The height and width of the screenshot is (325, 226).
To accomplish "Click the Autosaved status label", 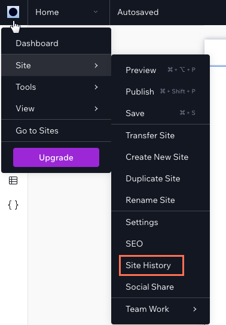I will [138, 12].
